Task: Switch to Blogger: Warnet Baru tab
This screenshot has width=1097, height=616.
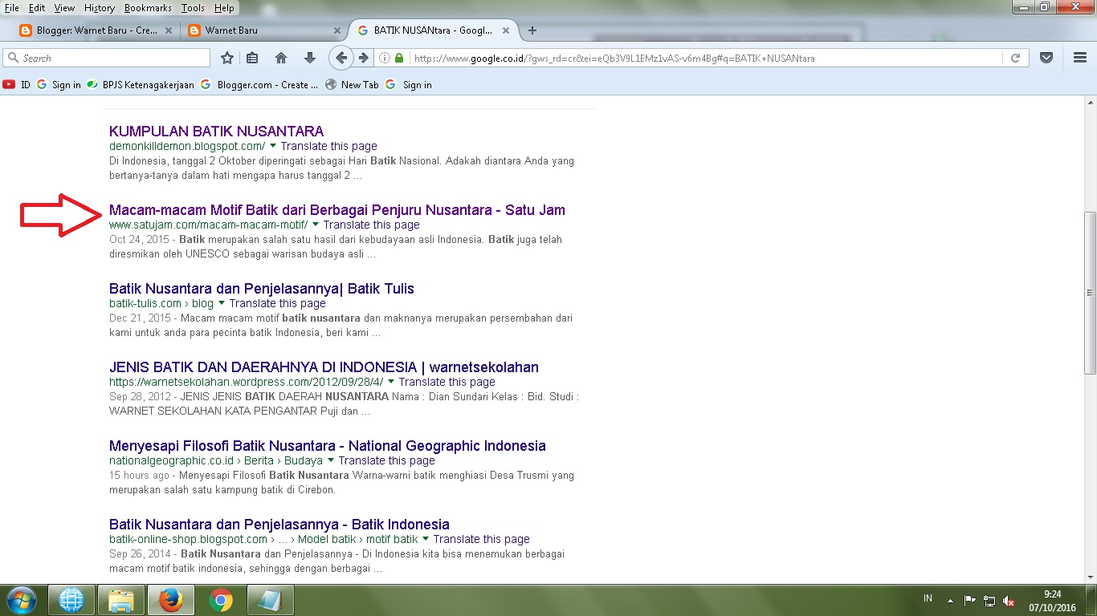Action: tap(96, 30)
